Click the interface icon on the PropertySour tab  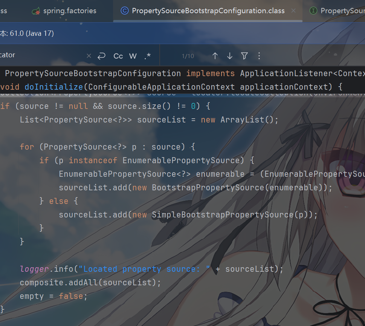coord(313,11)
